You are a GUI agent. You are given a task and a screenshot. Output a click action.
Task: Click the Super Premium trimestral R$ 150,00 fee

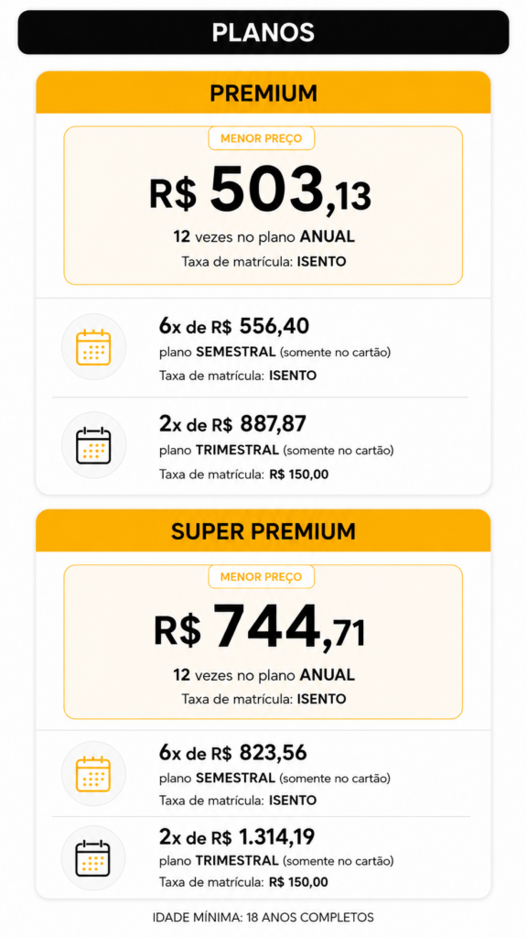[x=299, y=882]
